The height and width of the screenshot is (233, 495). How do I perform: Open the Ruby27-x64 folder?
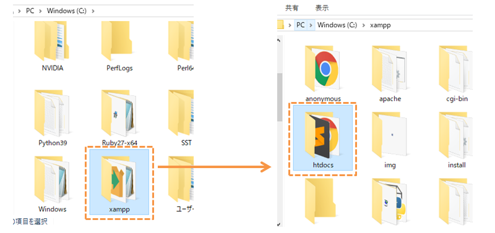[x=119, y=118]
